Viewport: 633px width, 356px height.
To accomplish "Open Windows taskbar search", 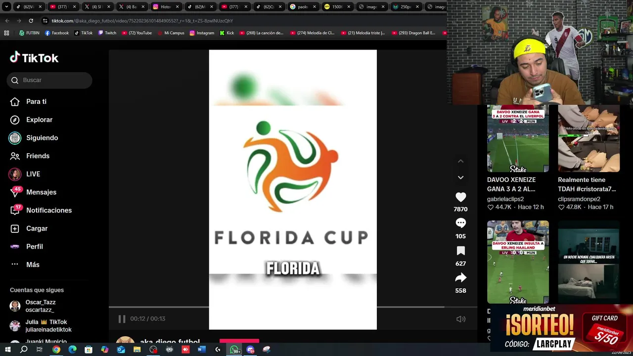I will point(24,350).
